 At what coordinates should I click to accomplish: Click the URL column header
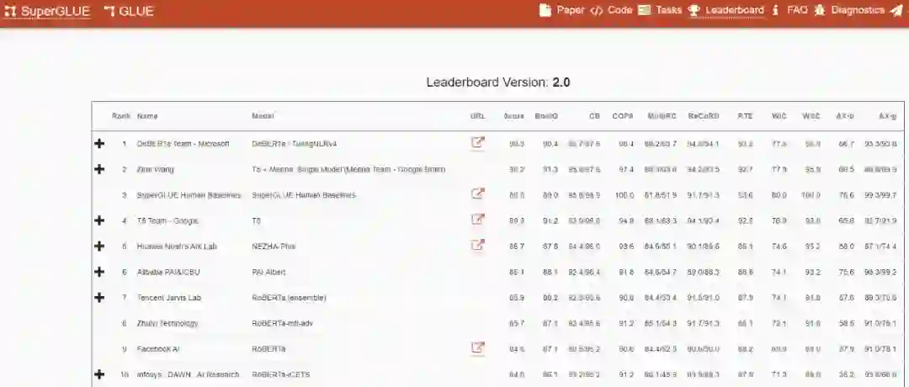pyautogui.click(x=478, y=116)
